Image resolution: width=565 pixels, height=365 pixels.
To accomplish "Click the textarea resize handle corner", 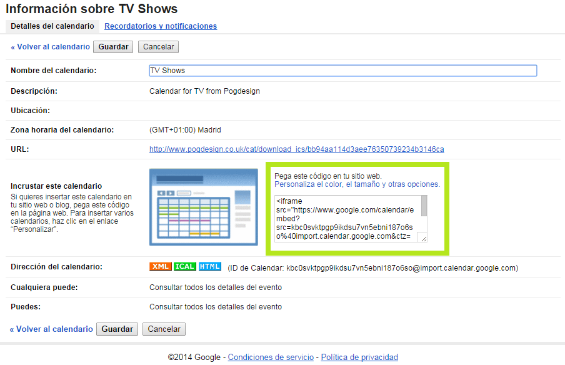I will 424,239.
